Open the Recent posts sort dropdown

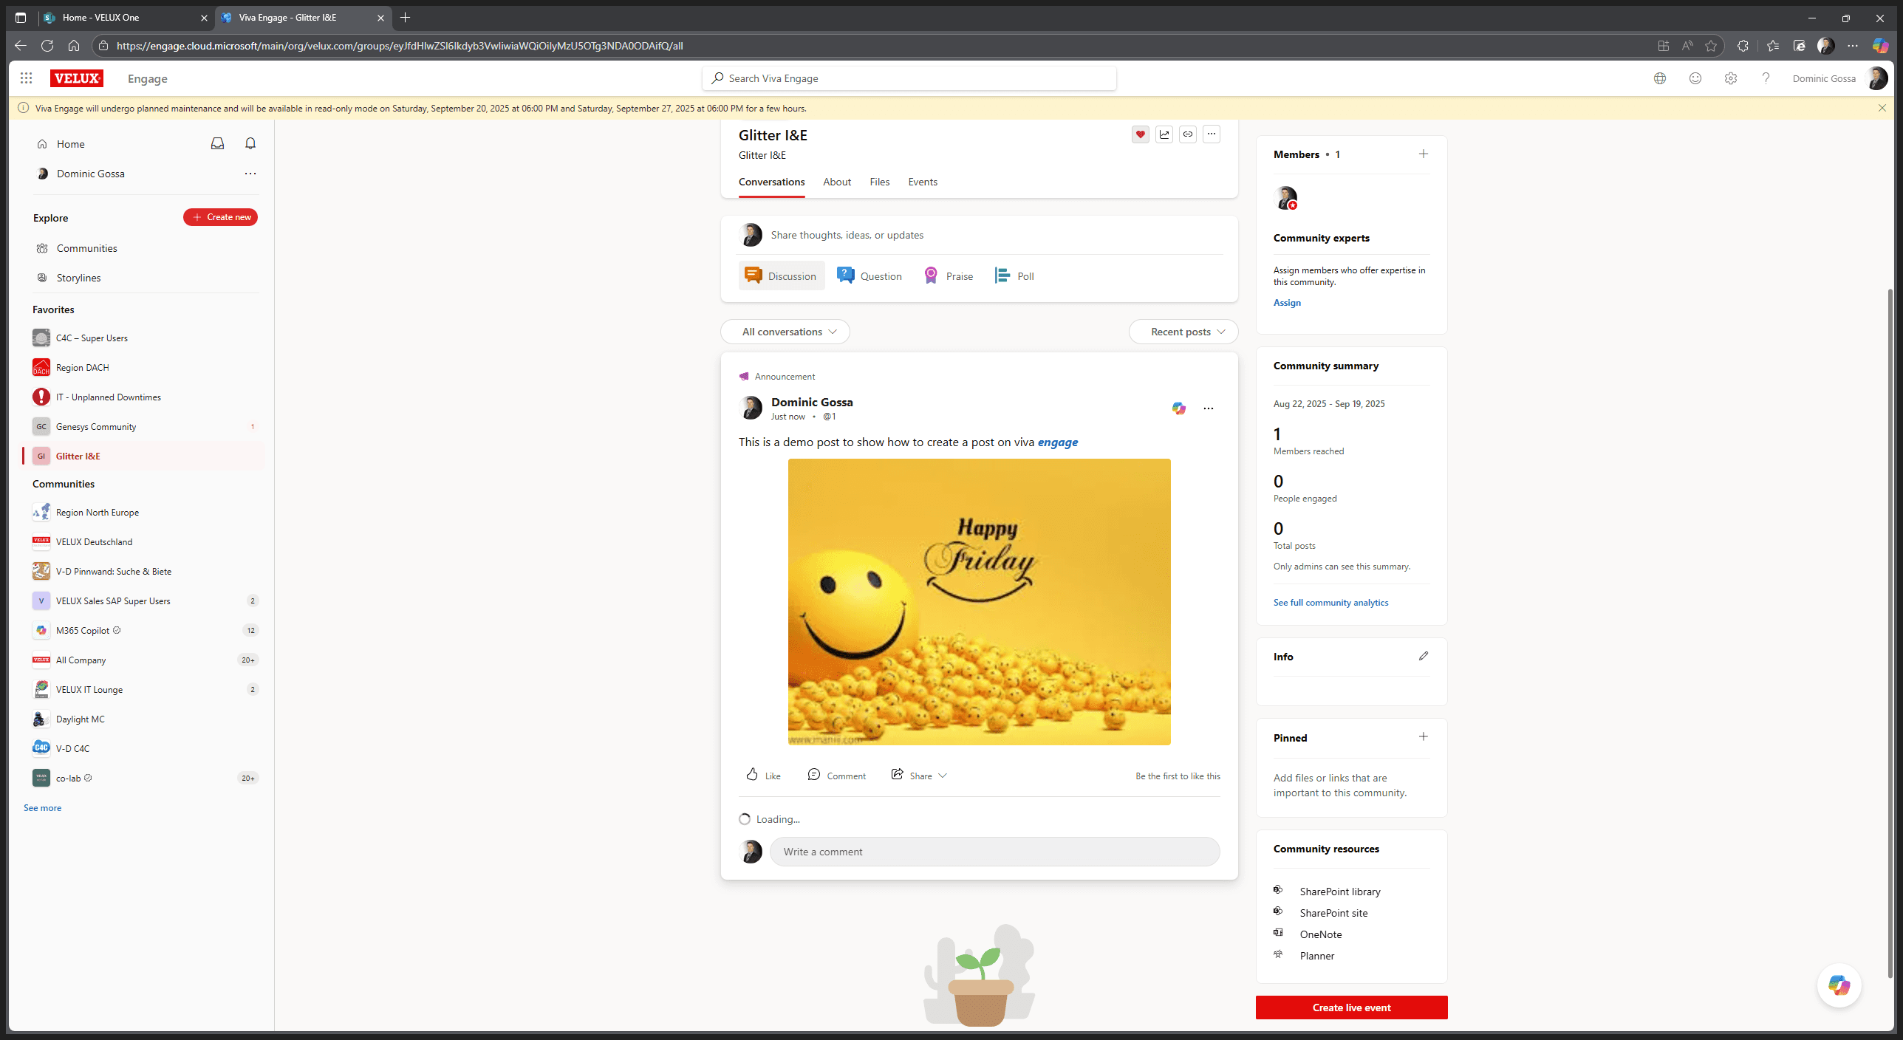1183,332
